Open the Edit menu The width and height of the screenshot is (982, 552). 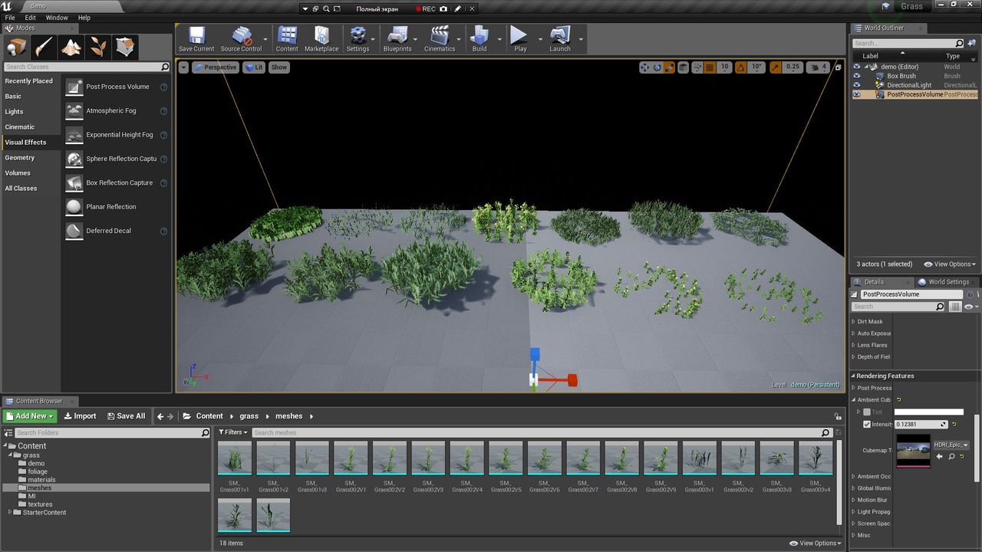pyautogui.click(x=31, y=18)
